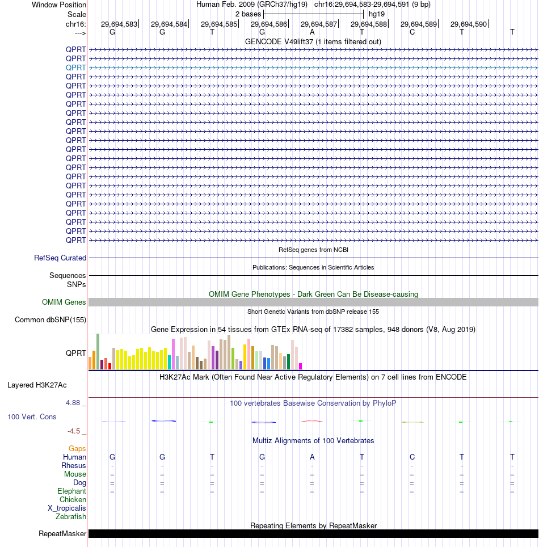
Task: Click the light-blue highlighted QPRT transcript label
Action: point(75,68)
